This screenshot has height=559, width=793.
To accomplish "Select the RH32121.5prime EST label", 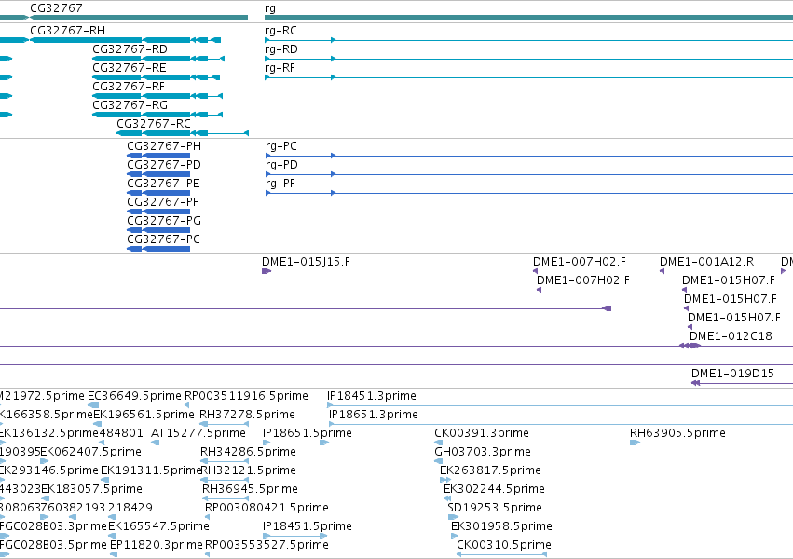I will click(x=248, y=470).
